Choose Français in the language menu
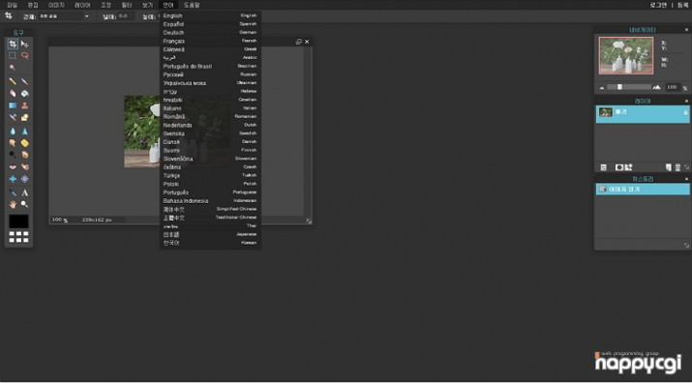 point(210,41)
